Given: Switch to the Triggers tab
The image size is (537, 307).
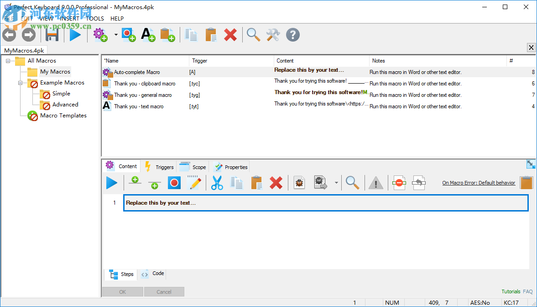Looking at the screenshot, I should [x=159, y=166].
